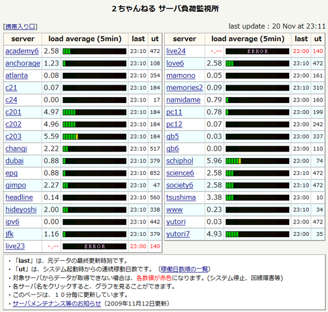Click the uptime value 442 for ipv6
This screenshot has height=312, width=328.
tap(155, 222)
